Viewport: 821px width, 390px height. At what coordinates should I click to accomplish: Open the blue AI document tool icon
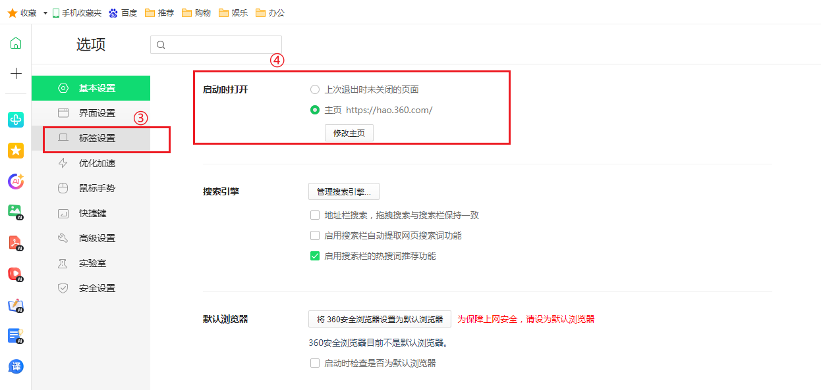point(15,336)
